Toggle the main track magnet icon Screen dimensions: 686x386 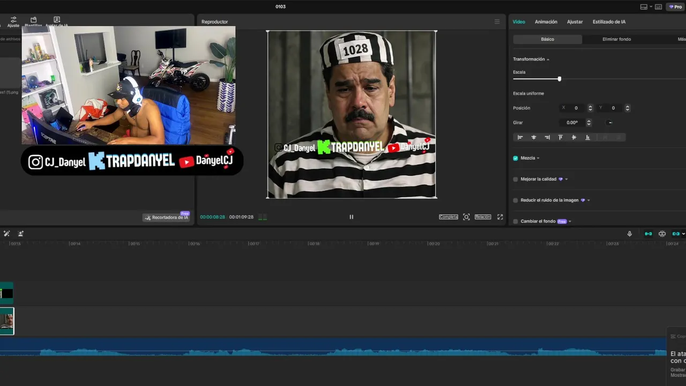click(648, 234)
